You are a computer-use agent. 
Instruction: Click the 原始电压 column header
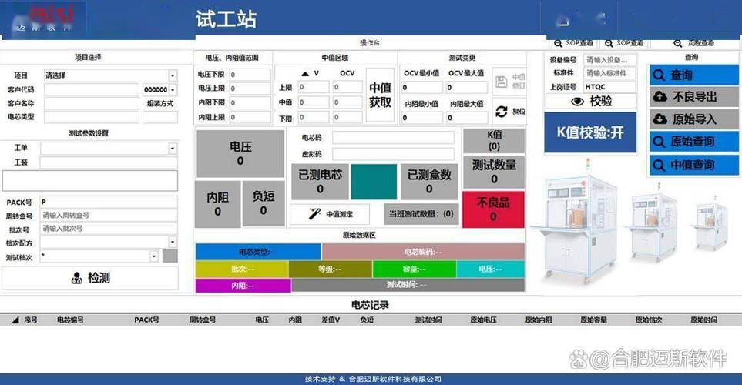483,320
